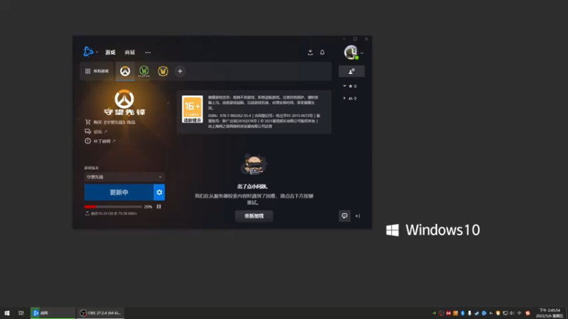Viewport: 568px width, 319px height.
Task: Open the downloads tray icon
Action: tap(310, 52)
